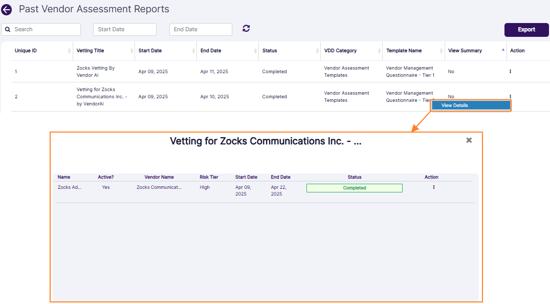550x304 pixels.
Task: Click the End Date filter field
Action: (x=200, y=29)
